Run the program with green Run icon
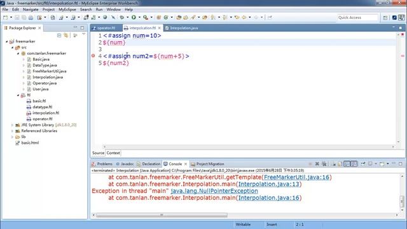407x229 pixels. [134, 17]
